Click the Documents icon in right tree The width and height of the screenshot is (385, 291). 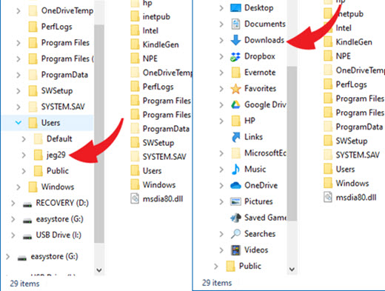(x=235, y=24)
